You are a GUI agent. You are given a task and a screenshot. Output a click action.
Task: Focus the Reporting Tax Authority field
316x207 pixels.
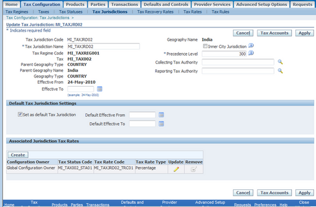[238, 71]
